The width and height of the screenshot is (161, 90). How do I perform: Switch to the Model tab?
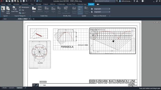(x=5, y=88)
